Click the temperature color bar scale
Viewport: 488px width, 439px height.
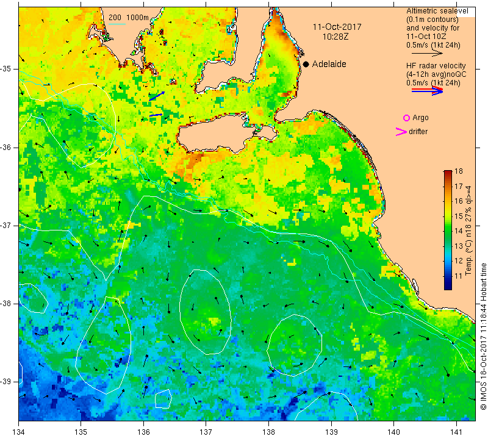pos(448,230)
